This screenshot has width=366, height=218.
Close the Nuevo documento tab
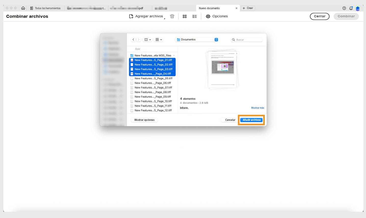236,8
